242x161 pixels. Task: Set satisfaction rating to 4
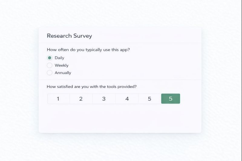[x=127, y=99]
